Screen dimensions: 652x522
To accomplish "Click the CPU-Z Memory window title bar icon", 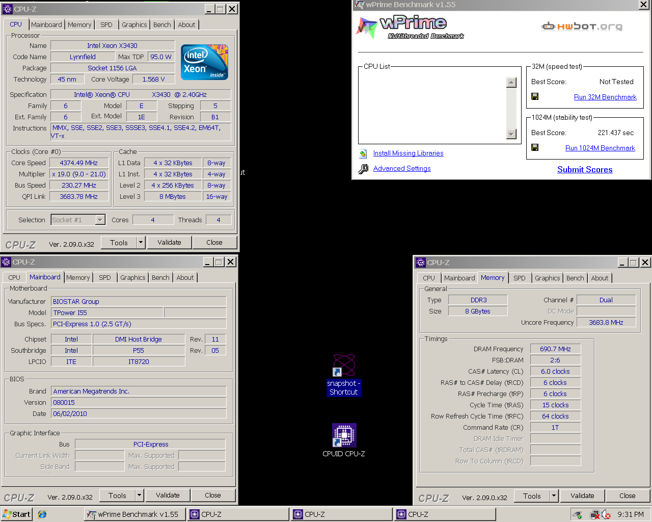I will (421, 263).
